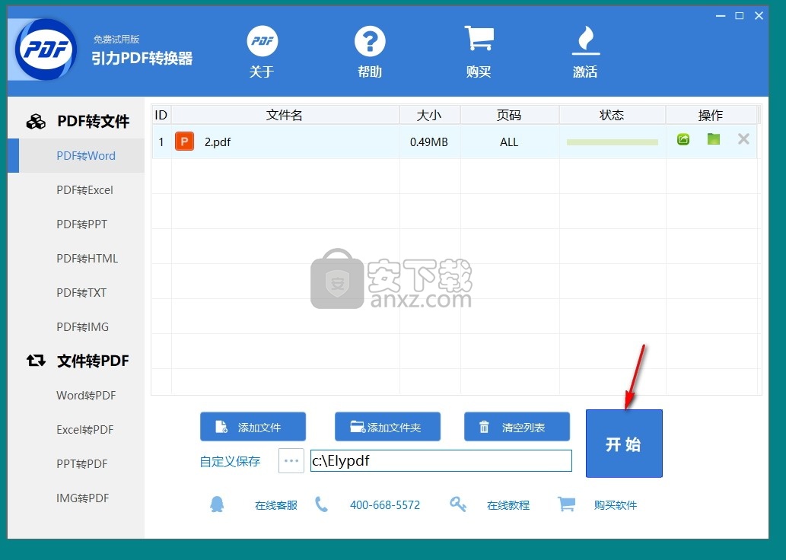Click the 页码 column header
Viewport: 786px width, 560px height.
tap(509, 115)
